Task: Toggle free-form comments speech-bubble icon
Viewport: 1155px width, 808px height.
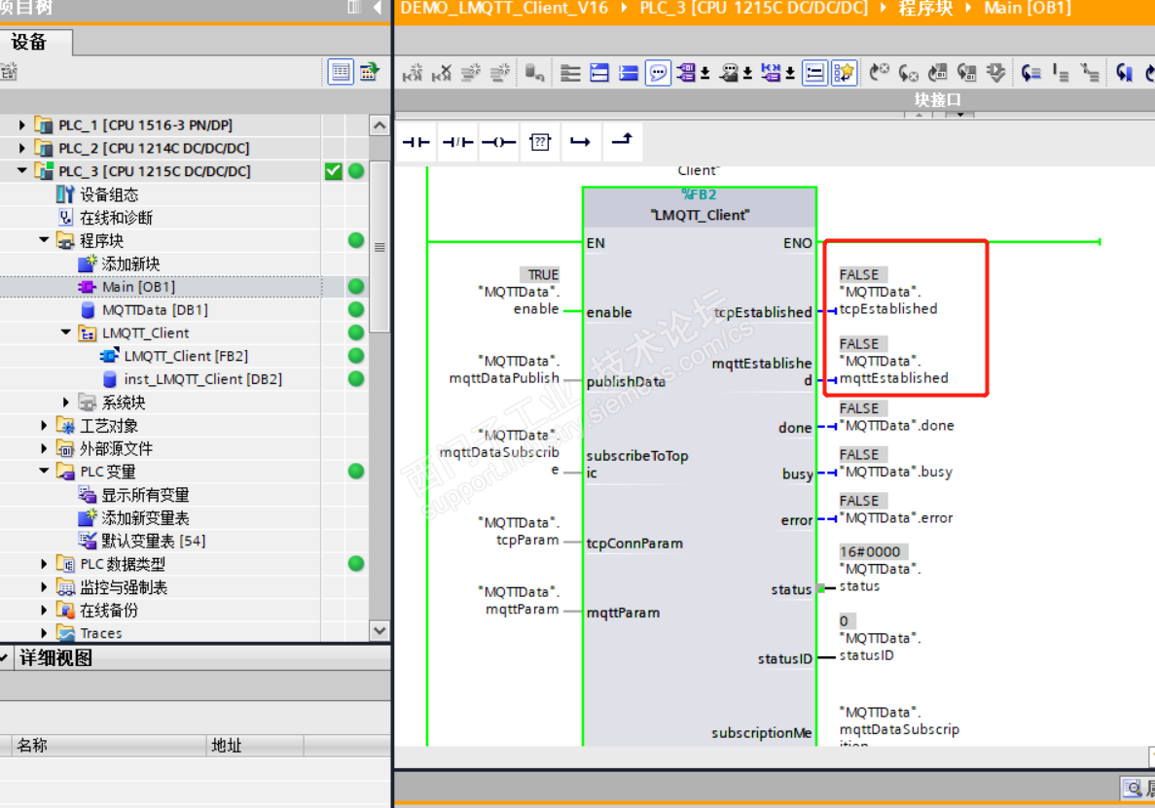Action: pos(658,73)
